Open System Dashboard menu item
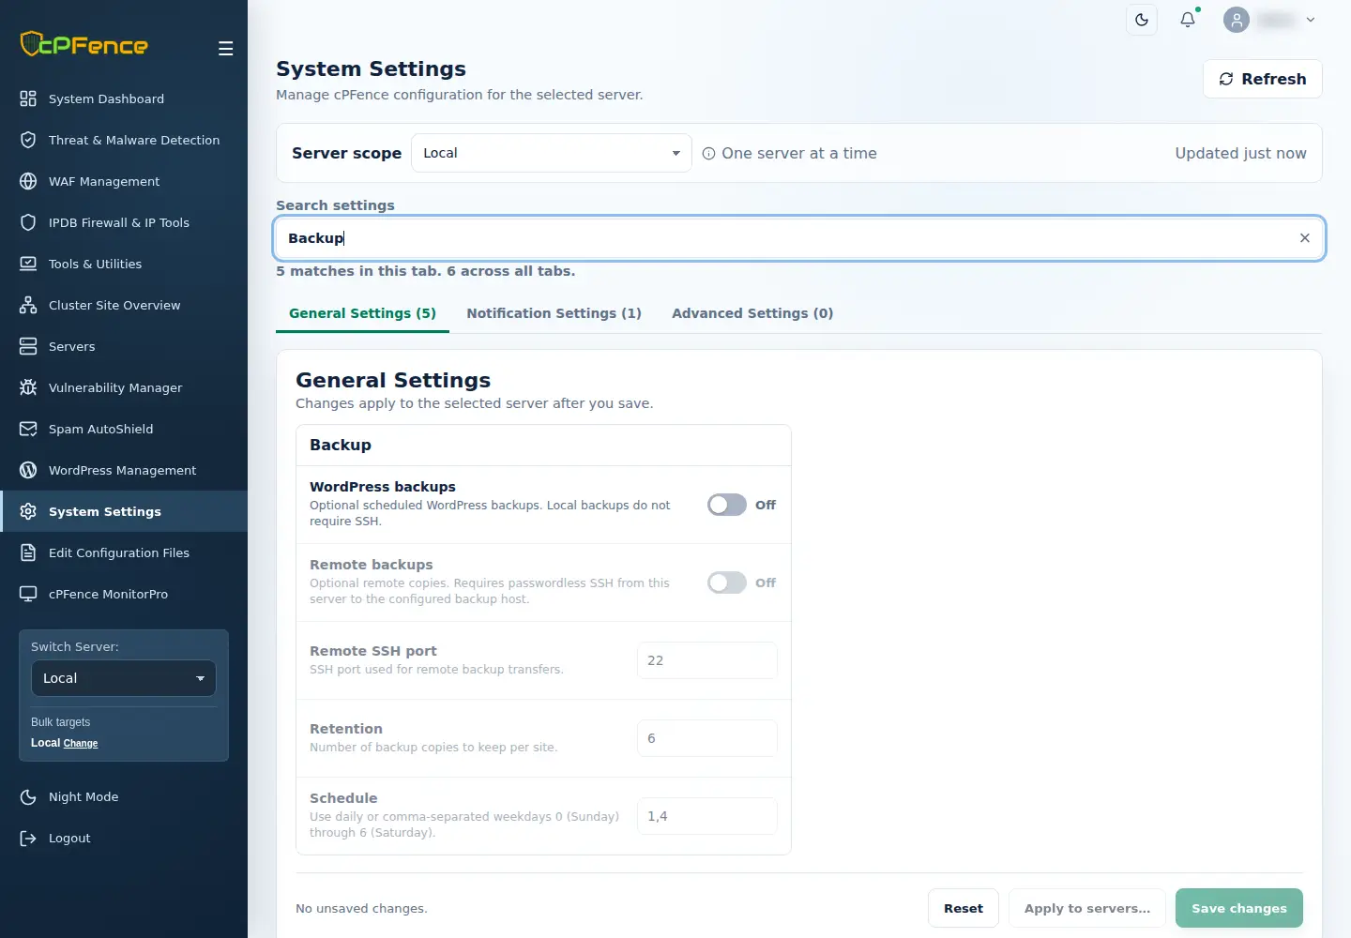 [124, 98]
